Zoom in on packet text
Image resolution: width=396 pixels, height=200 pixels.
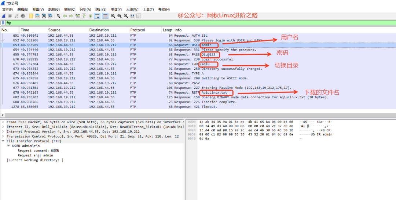113,16
